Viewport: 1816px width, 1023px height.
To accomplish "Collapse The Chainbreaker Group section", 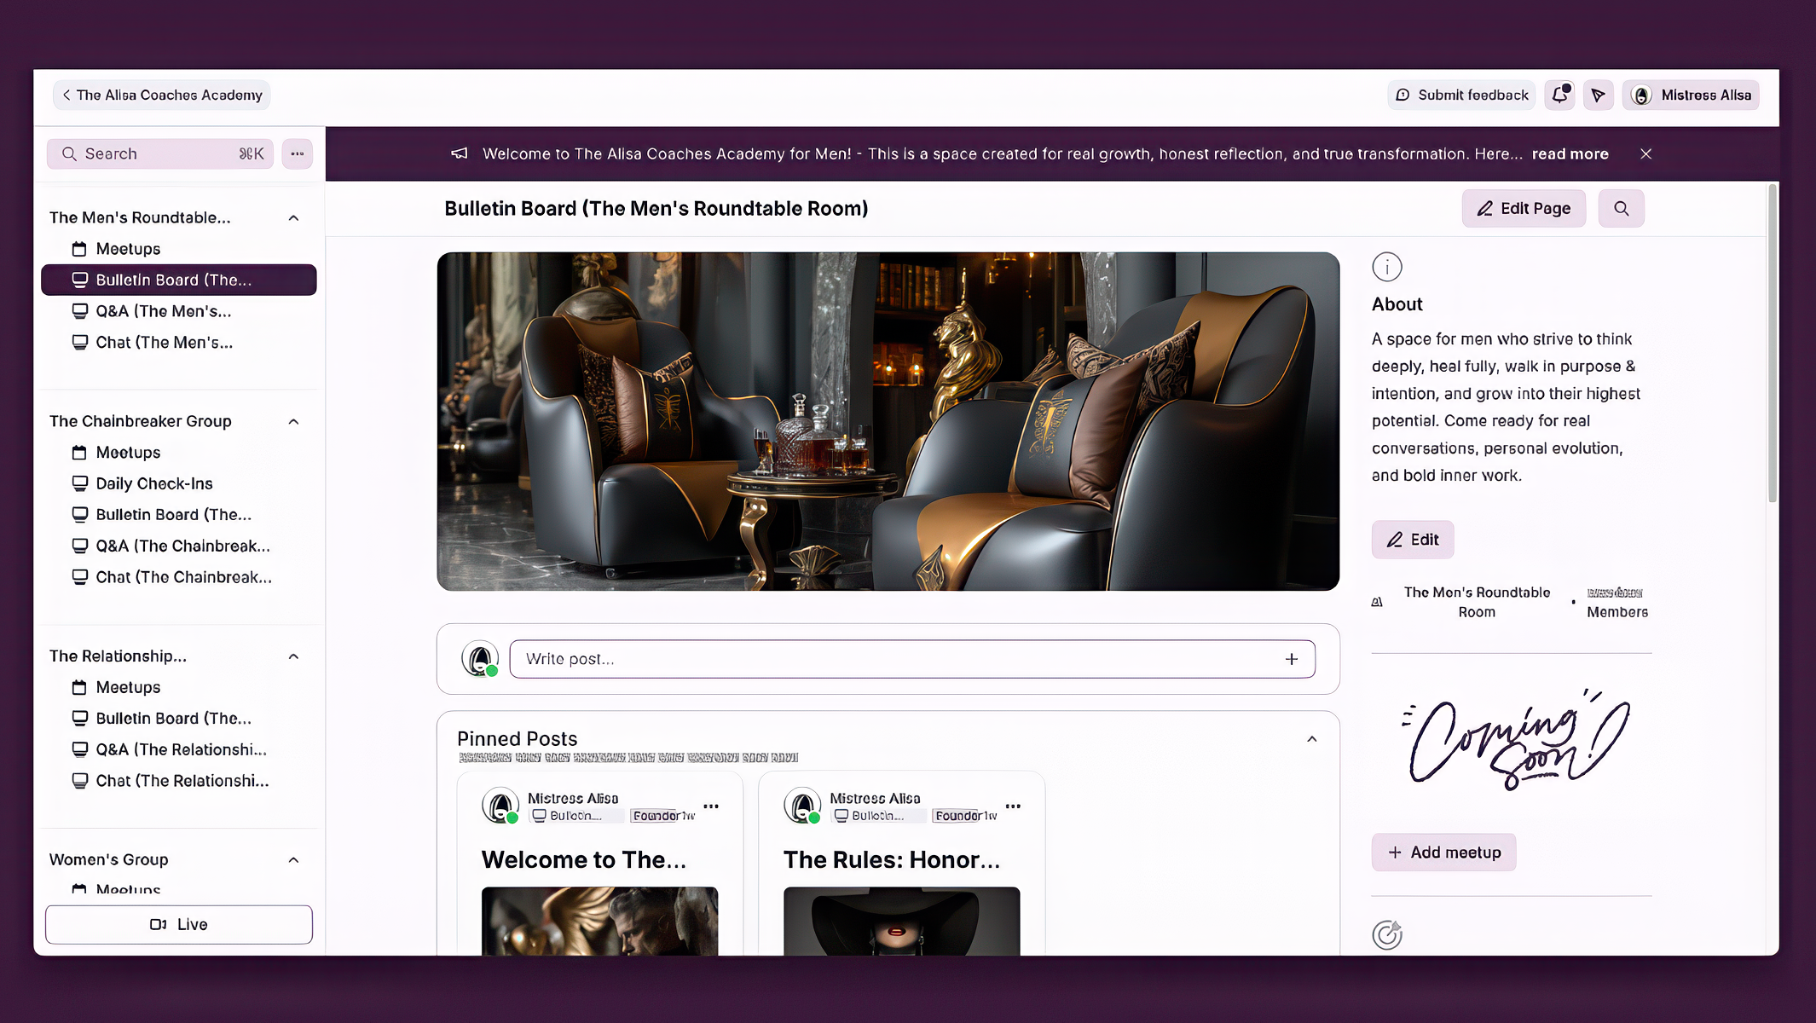I will [x=293, y=421].
